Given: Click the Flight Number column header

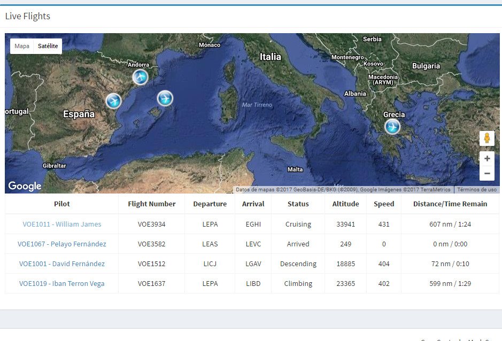Looking at the screenshot, I should point(152,204).
